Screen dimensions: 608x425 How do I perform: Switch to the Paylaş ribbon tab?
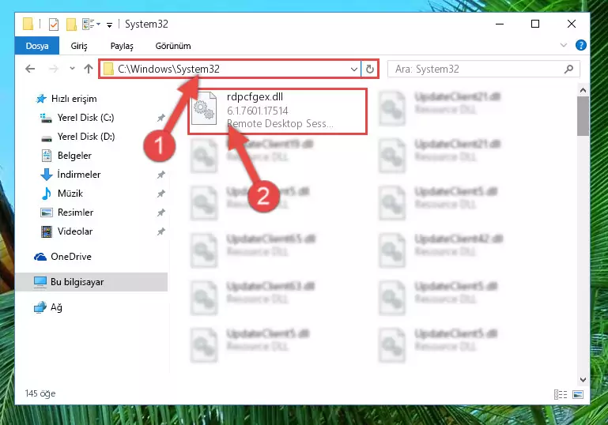click(x=122, y=46)
